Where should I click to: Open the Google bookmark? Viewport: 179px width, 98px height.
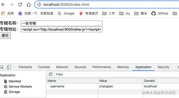66,13
